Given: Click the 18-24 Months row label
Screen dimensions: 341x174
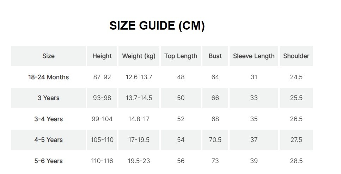Looking at the screenshot, I should click(48, 77).
